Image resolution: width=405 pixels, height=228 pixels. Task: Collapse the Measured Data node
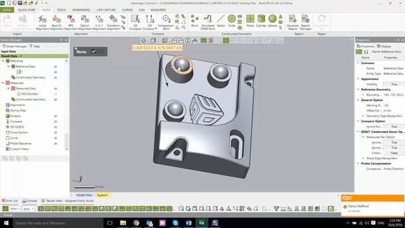coord(8,89)
